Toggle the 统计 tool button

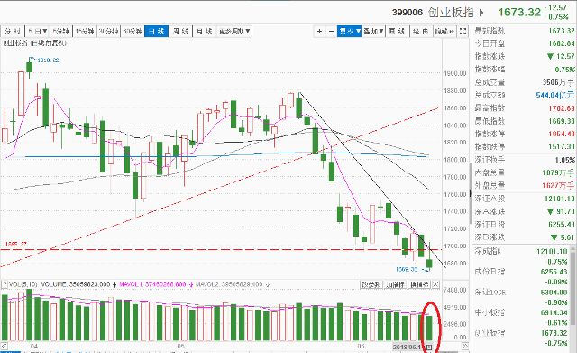tap(420, 32)
